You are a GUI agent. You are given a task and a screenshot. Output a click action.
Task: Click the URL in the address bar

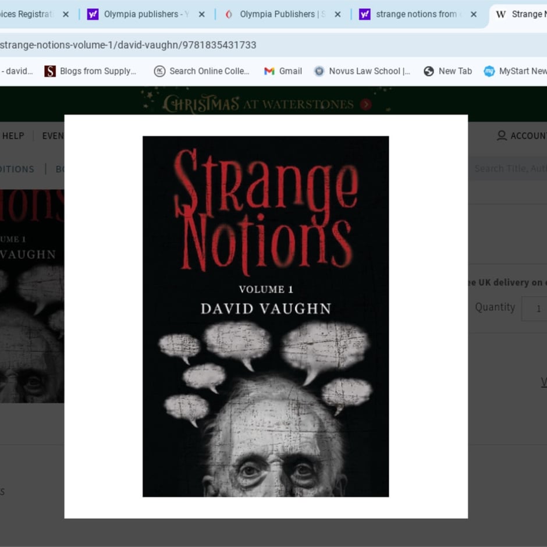pos(128,45)
